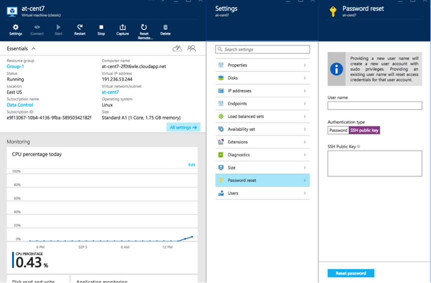This screenshot has height=283, width=431.
Task: Click the gold key icon in blade header
Action: pos(333,11)
